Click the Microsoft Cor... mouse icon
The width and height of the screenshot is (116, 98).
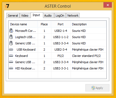tap(11, 30)
